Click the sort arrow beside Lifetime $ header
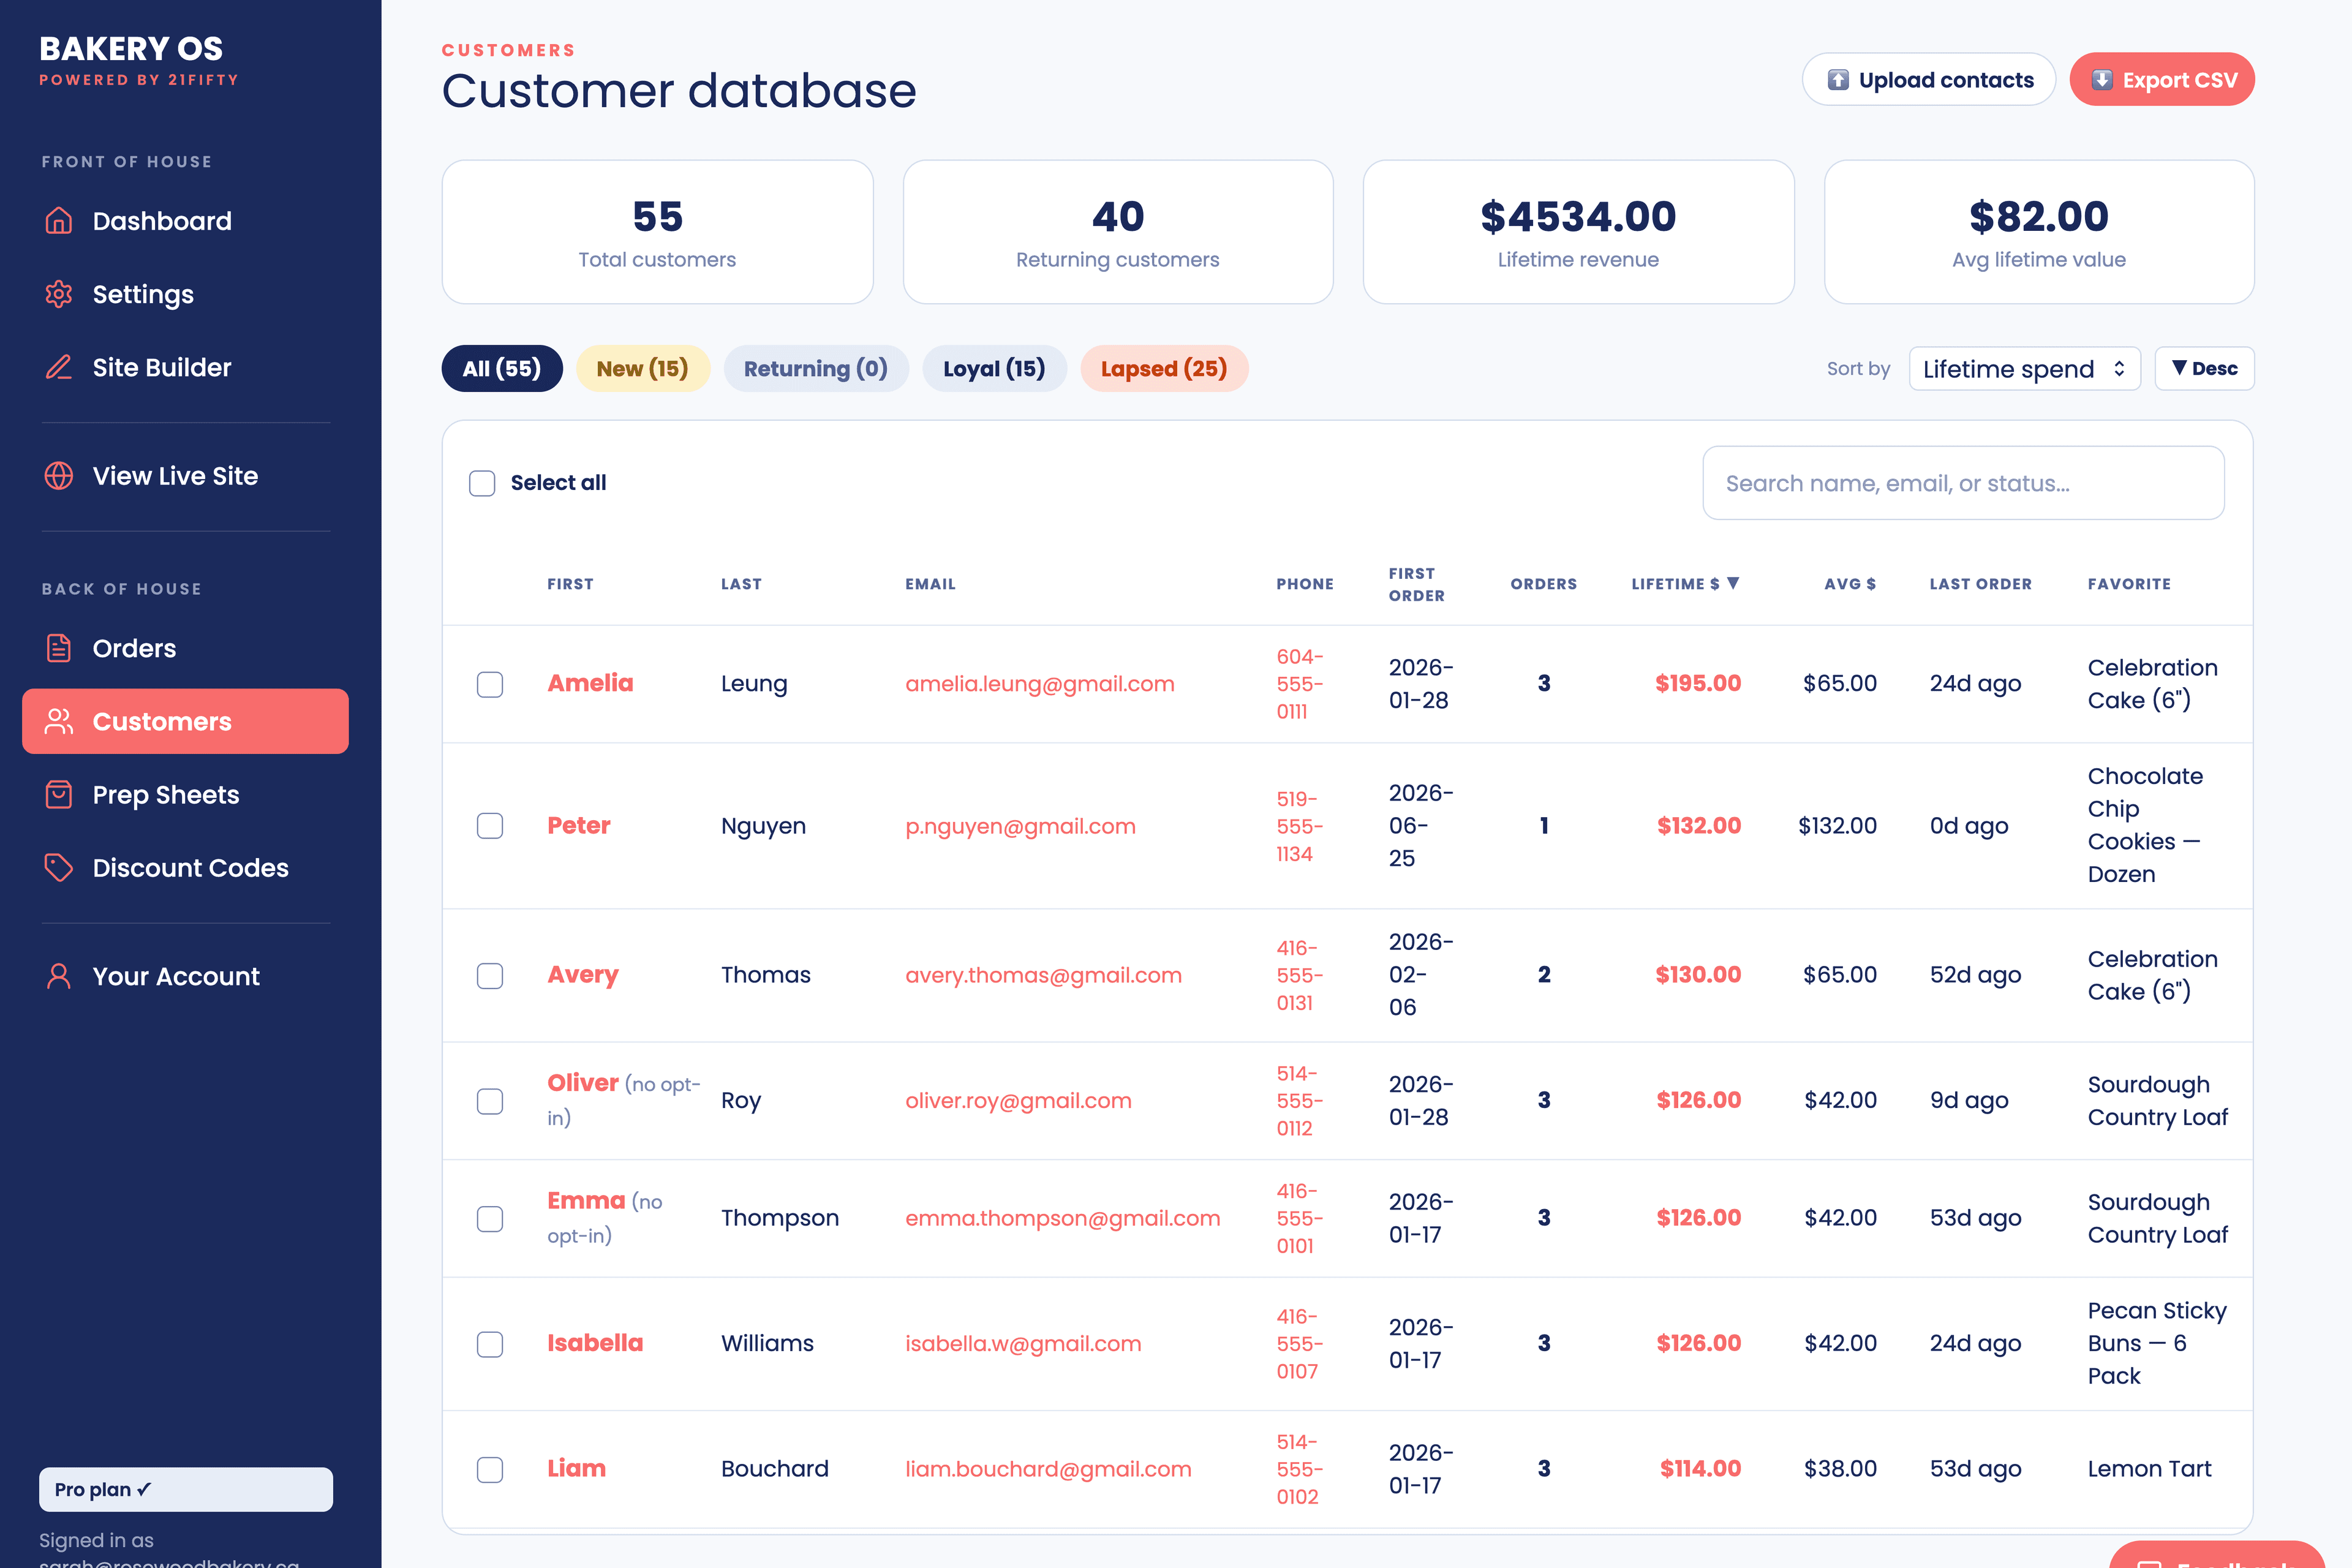2352x1568 pixels. [1733, 583]
